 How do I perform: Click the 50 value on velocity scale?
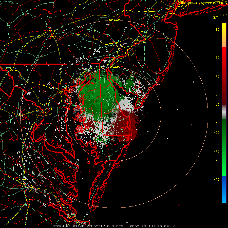[218, 67]
